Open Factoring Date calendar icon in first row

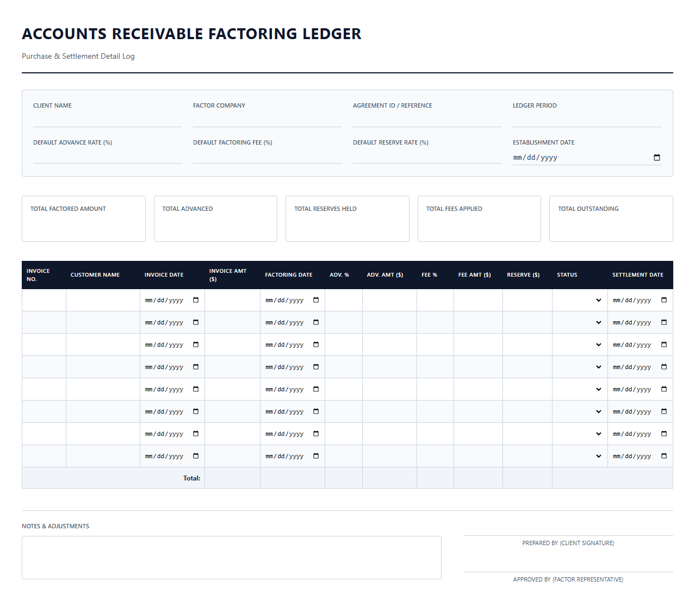click(316, 300)
